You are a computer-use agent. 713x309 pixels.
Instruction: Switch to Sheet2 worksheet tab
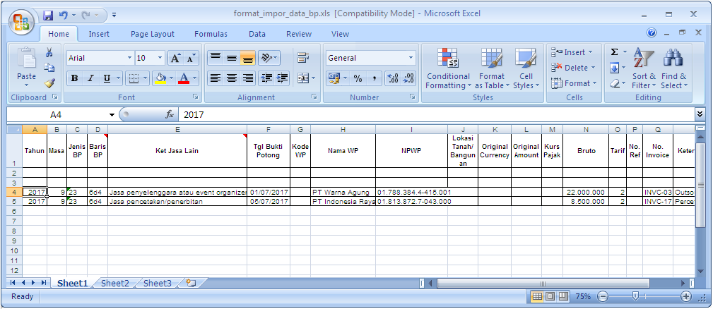115,283
